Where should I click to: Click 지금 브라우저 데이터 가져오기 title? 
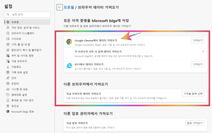(83, 94)
